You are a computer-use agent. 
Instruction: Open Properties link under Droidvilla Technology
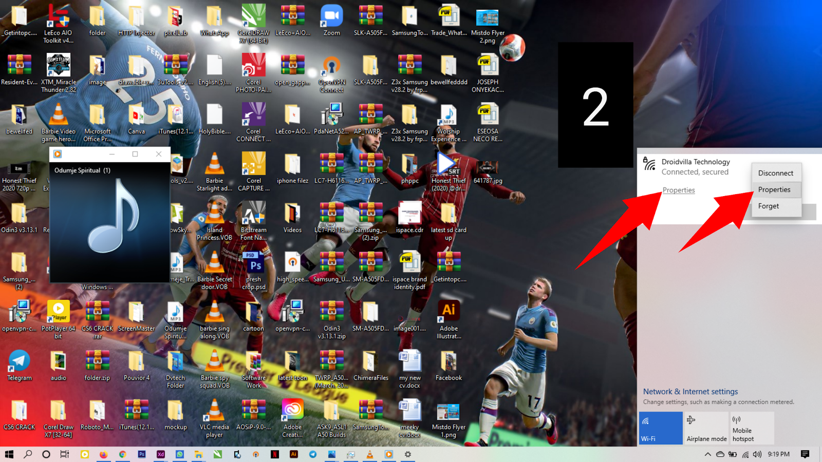click(x=678, y=190)
